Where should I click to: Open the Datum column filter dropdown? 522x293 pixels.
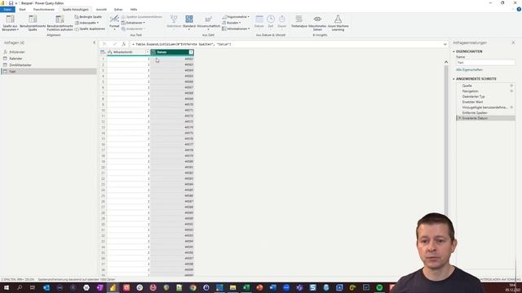tap(191, 52)
